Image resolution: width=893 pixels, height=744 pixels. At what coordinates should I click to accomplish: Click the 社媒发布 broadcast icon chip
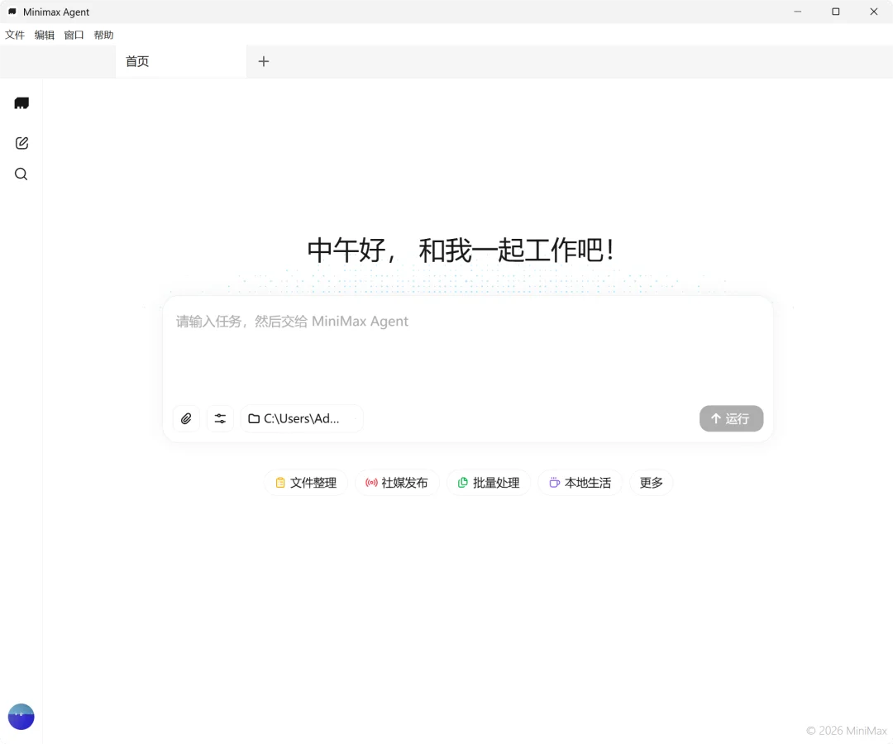click(371, 482)
